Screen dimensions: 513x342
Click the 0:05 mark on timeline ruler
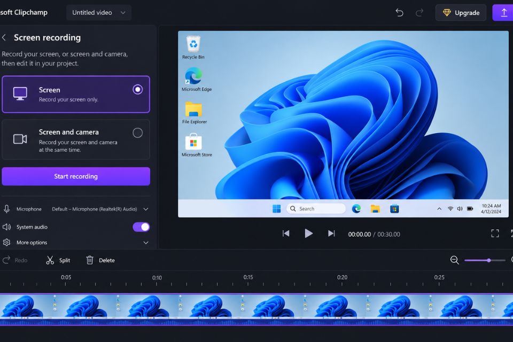66,277
